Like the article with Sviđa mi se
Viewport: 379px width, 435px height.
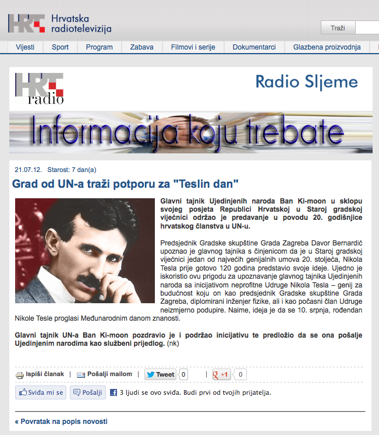41,392
